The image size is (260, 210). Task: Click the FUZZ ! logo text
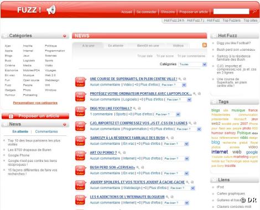click(x=29, y=10)
